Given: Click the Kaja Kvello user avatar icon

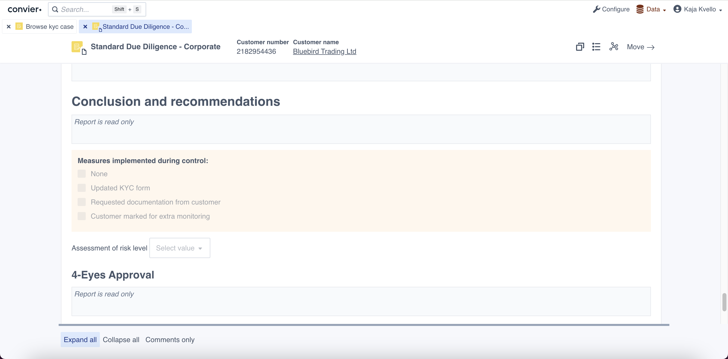Looking at the screenshot, I should coord(677,9).
